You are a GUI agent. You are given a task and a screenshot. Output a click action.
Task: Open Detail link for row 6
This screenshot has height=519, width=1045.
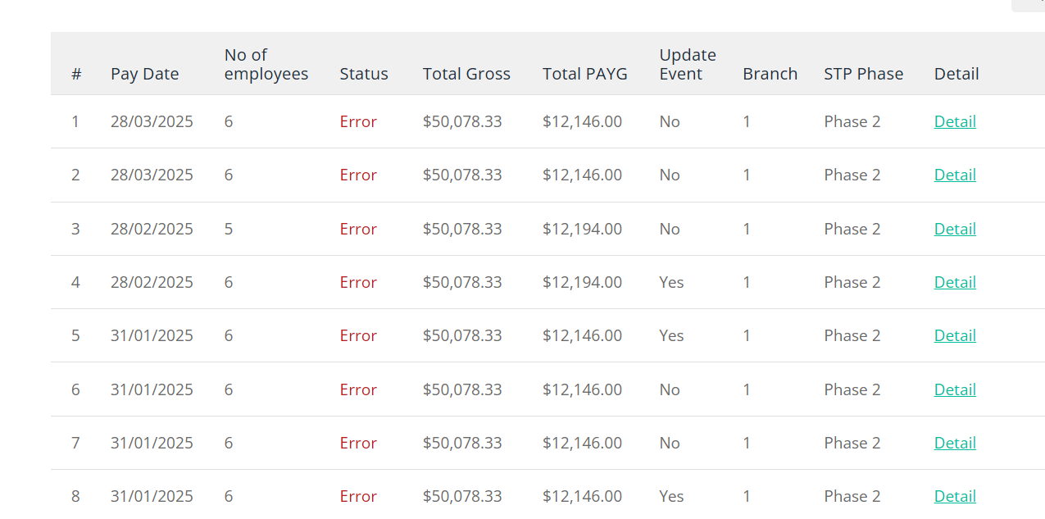(955, 389)
